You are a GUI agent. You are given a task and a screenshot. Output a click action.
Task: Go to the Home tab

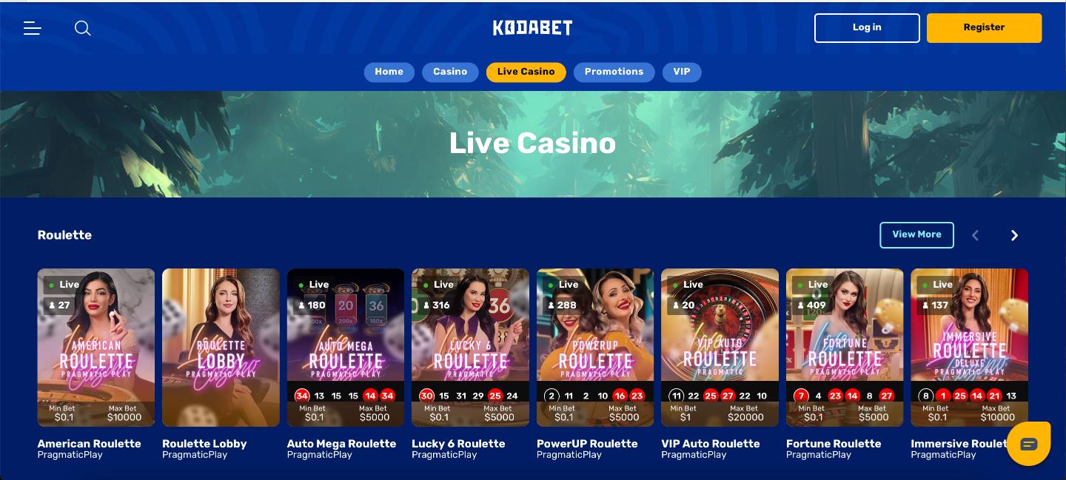pyautogui.click(x=389, y=72)
